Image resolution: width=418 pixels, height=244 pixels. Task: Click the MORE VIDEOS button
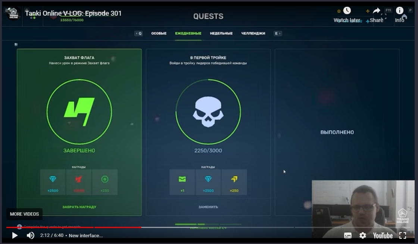(x=25, y=214)
